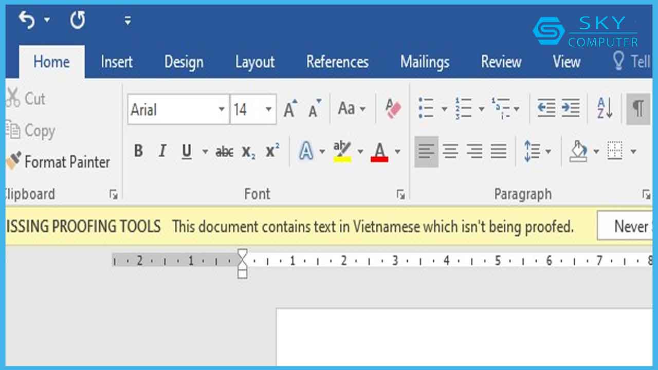Align text left
The image size is (658, 370).
(x=426, y=152)
